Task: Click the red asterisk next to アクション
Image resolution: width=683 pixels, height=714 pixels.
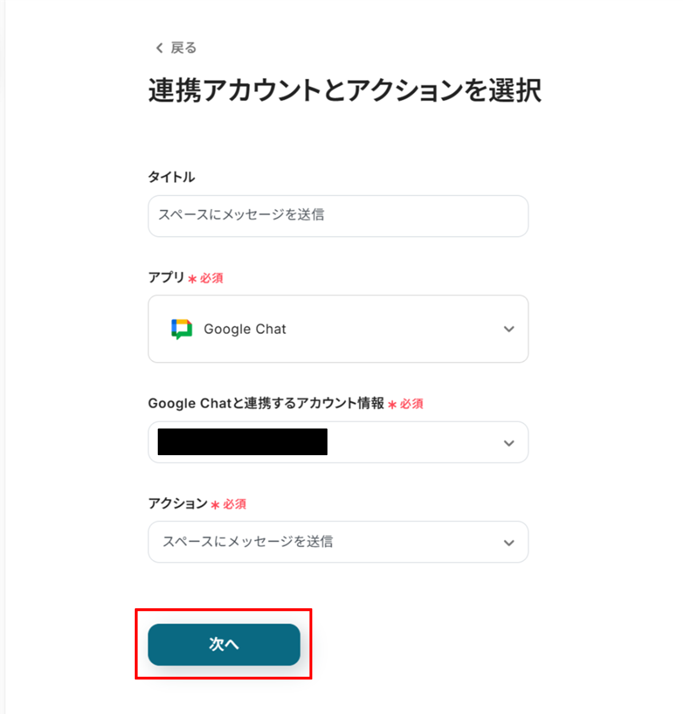Action: [x=215, y=505]
